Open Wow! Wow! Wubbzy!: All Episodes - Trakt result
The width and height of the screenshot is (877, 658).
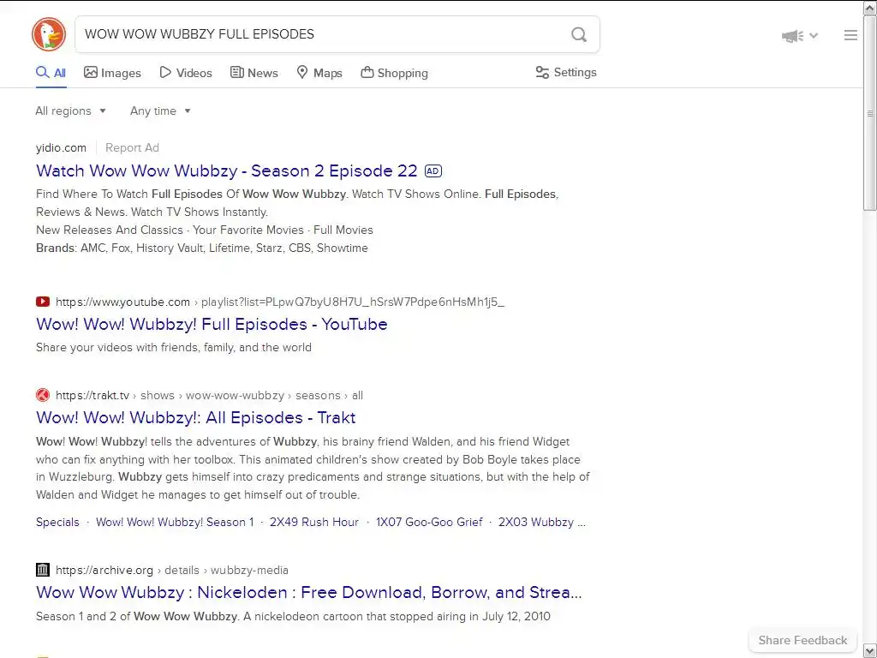coord(196,417)
